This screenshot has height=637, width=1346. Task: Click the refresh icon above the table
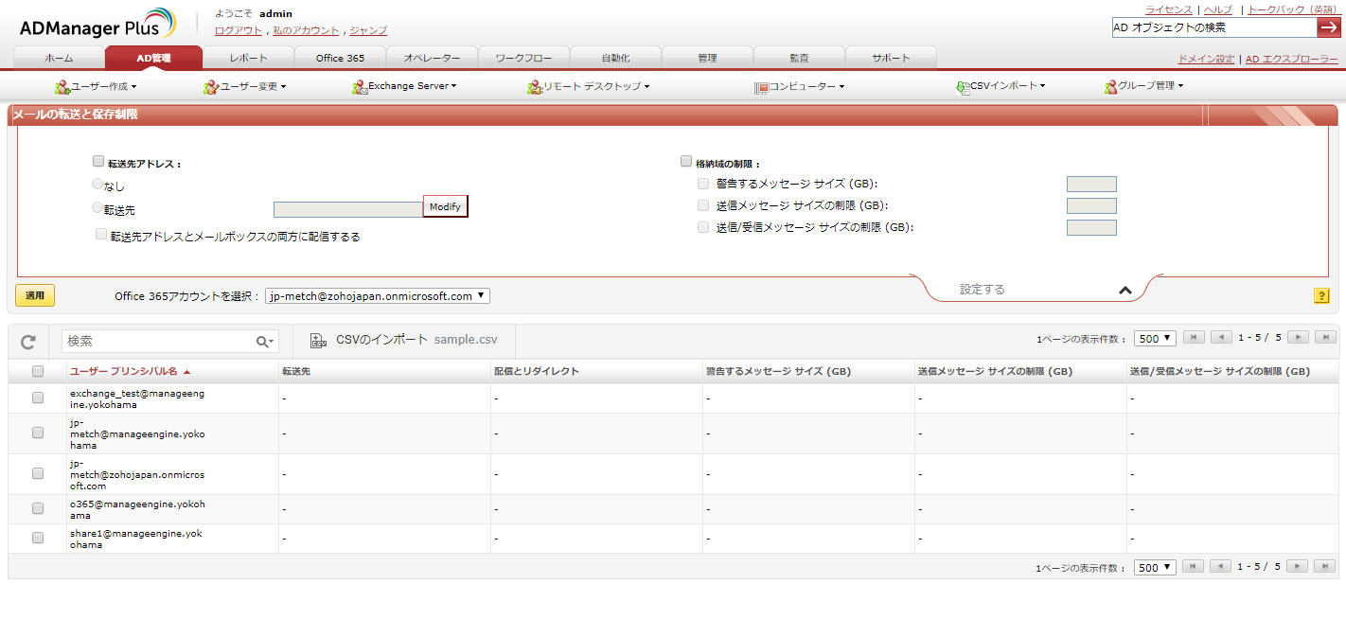point(28,342)
